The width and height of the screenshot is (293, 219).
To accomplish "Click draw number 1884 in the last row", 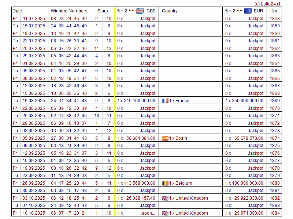I will [x=274, y=213].
